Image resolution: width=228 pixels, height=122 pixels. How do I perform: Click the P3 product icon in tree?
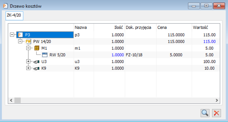(20, 35)
